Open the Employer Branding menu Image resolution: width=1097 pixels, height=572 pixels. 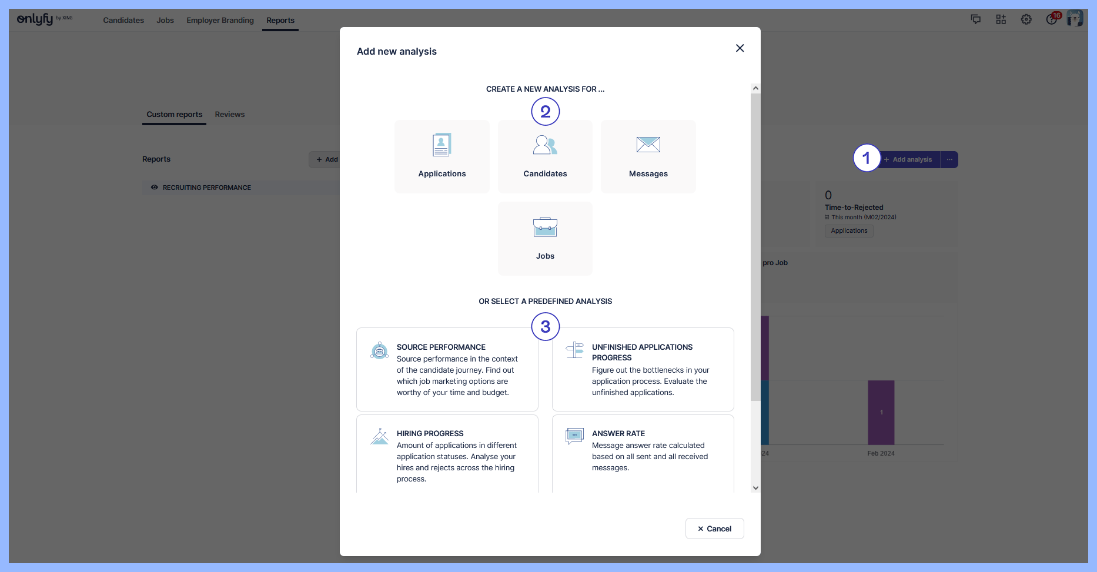coord(220,20)
